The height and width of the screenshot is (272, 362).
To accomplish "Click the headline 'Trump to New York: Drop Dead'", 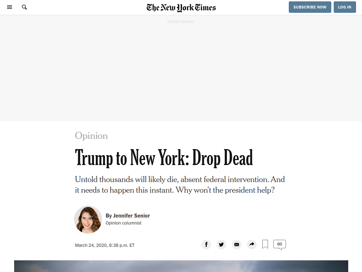I will pyautogui.click(x=164, y=158).
